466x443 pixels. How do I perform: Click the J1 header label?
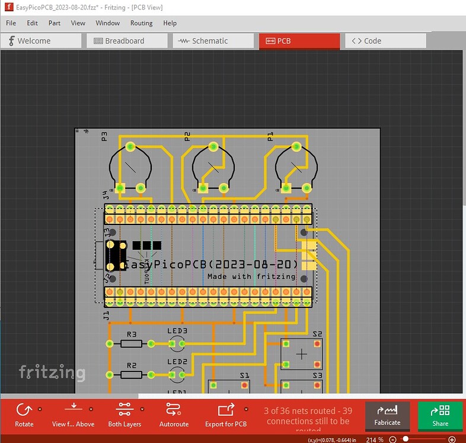coord(106,316)
